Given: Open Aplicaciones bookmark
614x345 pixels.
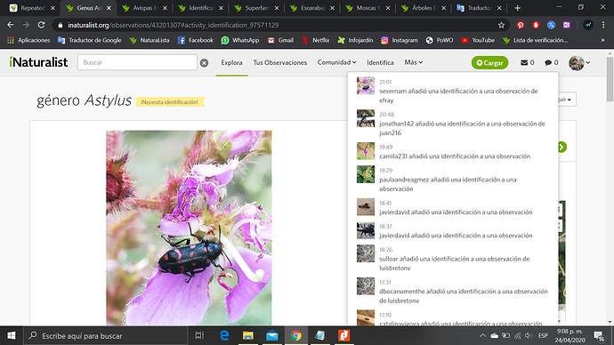Looking at the screenshot, I should (x=28, y=40).
